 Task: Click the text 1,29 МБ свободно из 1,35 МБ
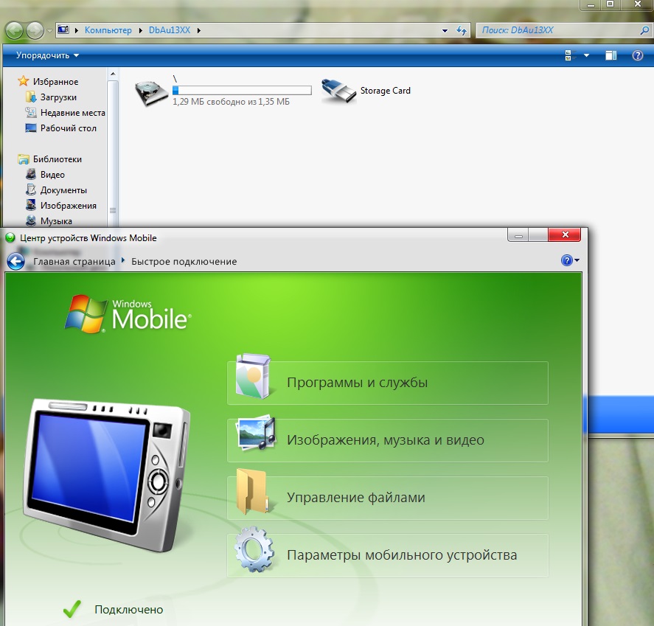point(231,102)
